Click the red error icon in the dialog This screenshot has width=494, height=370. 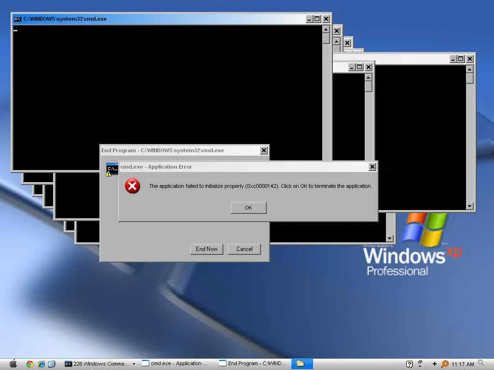[132, 186]
